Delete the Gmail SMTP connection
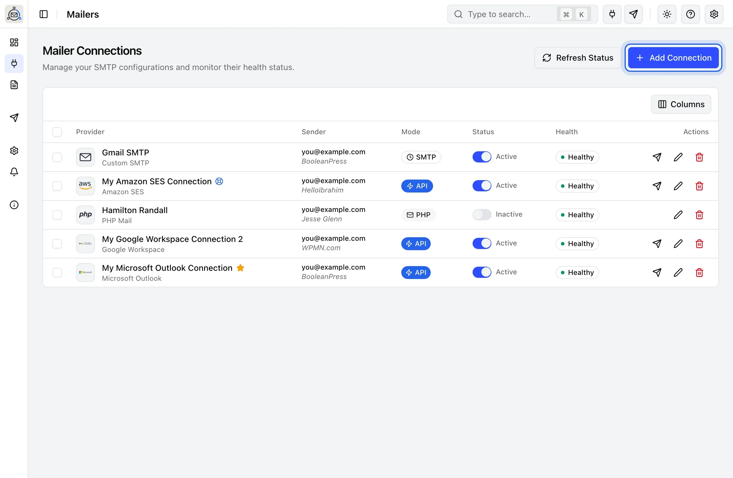 click(699, 157)
